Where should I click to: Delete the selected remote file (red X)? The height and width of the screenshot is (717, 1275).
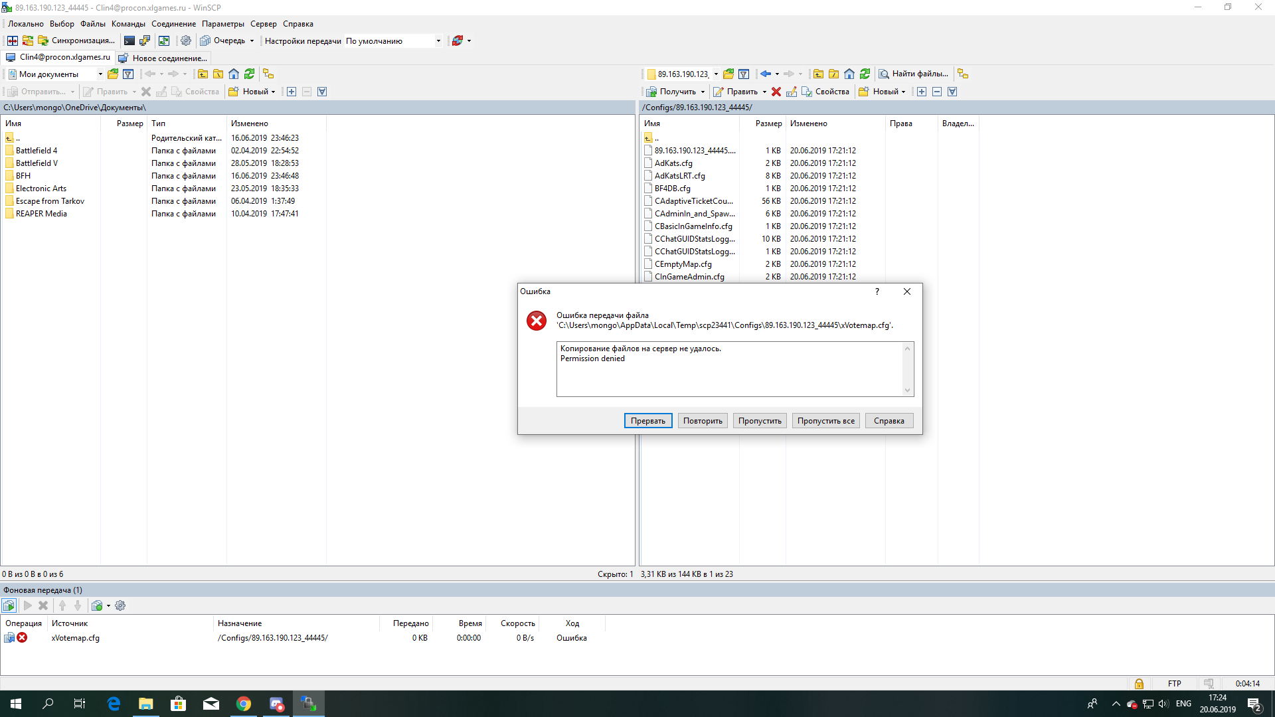[776, 92]
